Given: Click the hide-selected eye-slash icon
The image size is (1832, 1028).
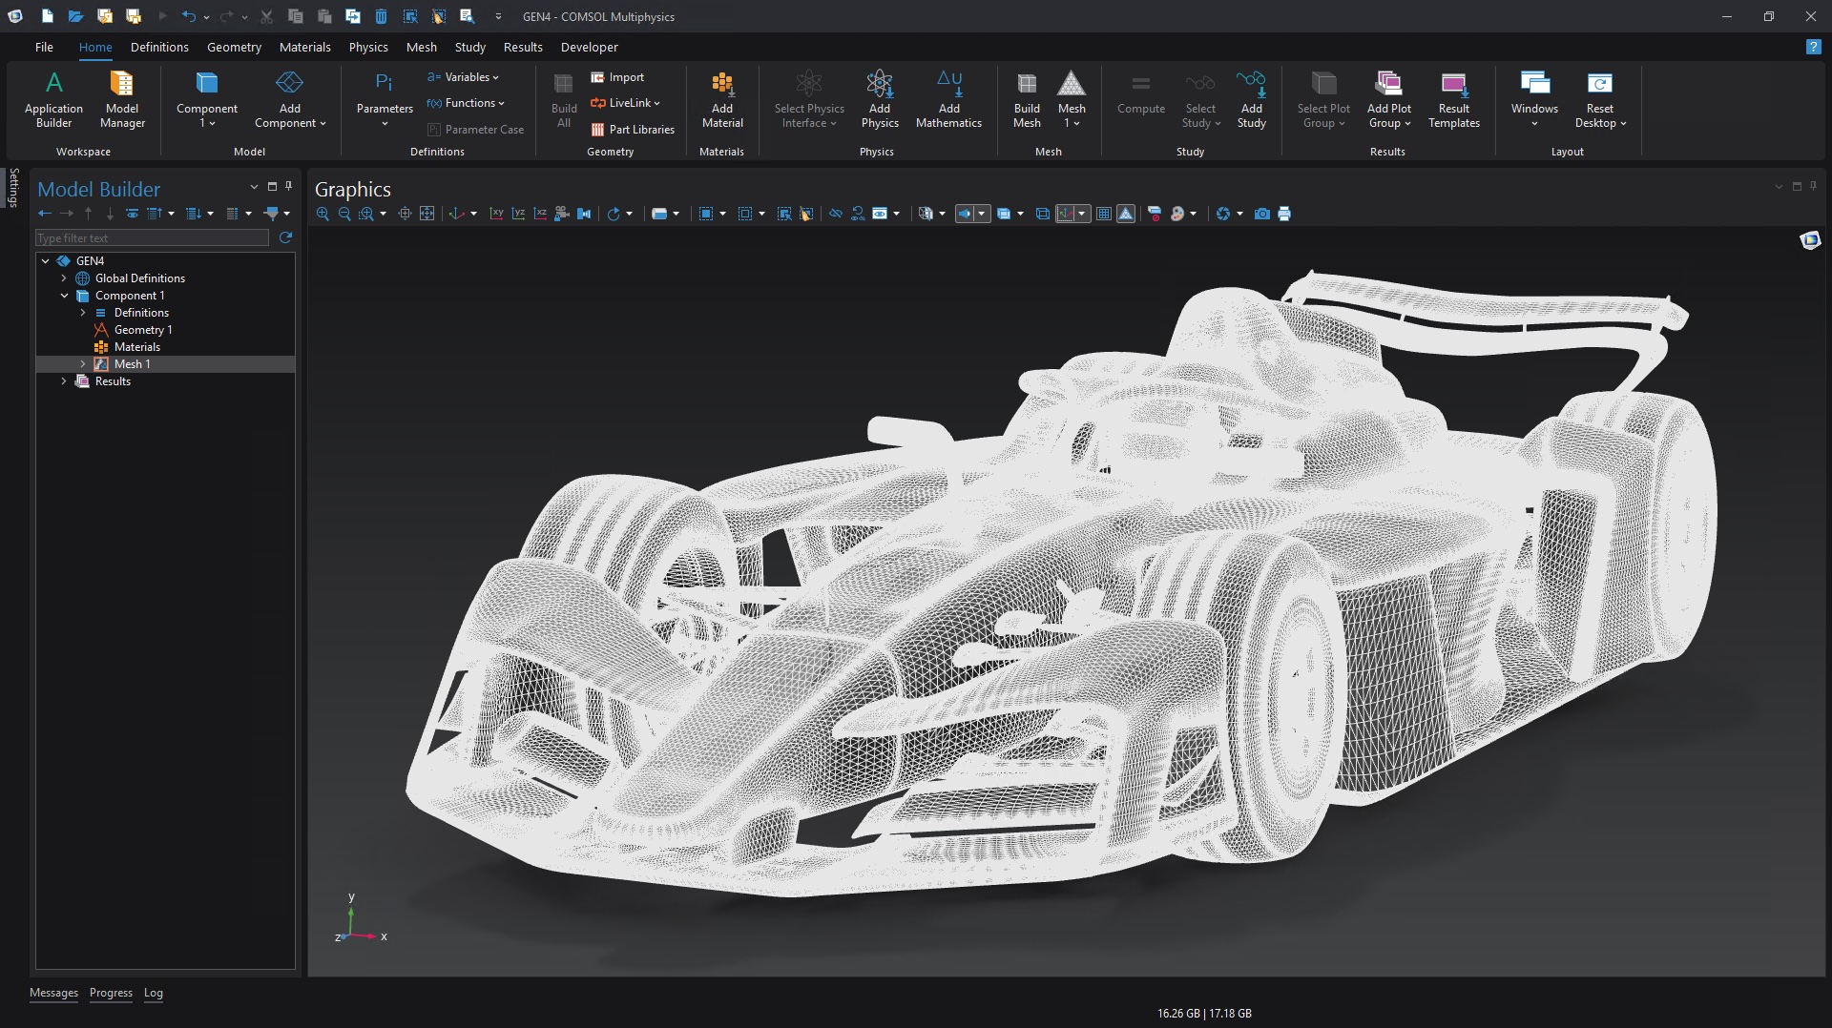Looking at the screenshot, I should coord(836,214).
